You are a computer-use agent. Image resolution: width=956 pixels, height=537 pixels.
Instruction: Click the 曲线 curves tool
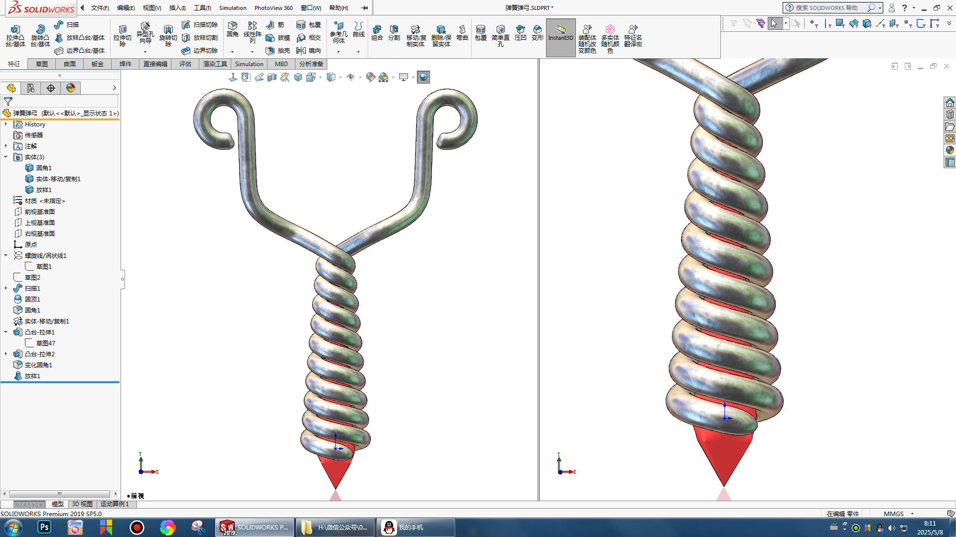pyautogui.click(x=359, y=29)
